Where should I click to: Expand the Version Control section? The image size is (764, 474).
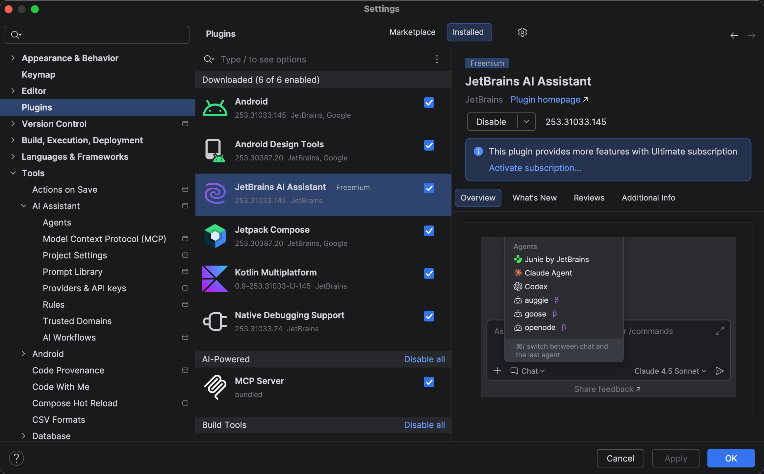coord(13,124)
